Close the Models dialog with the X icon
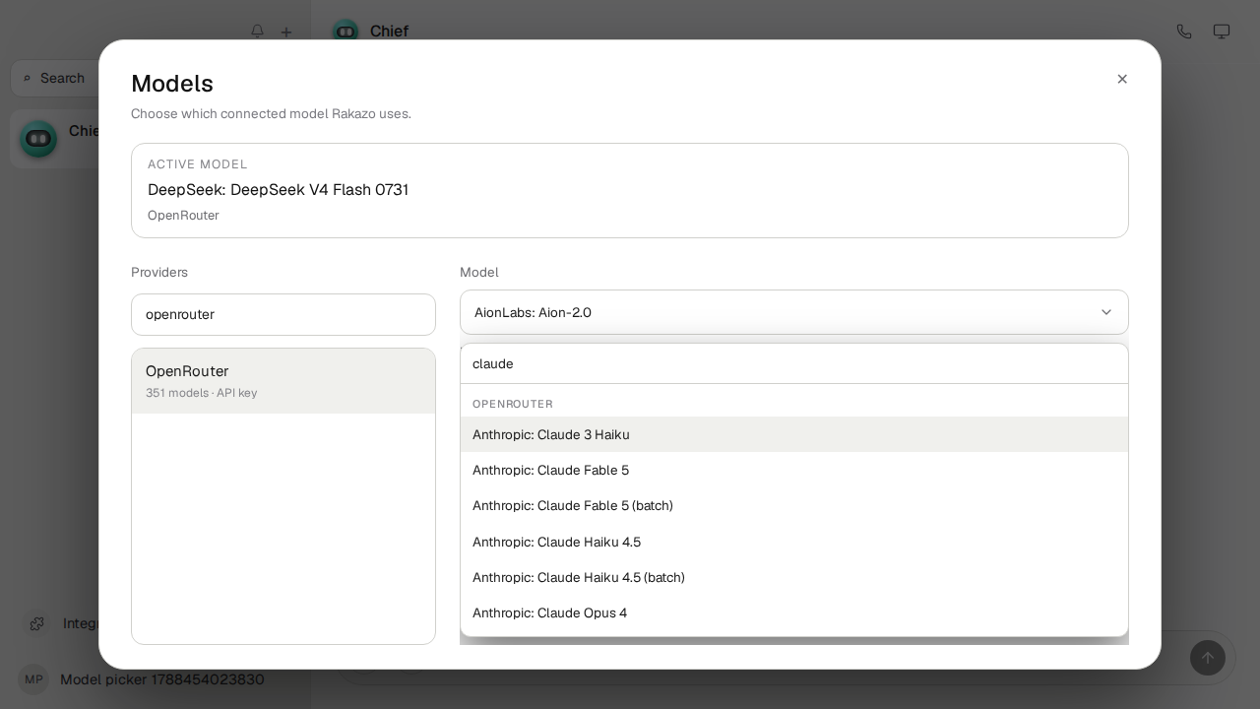This screenshot has width=1260, height=709. 1122,79
